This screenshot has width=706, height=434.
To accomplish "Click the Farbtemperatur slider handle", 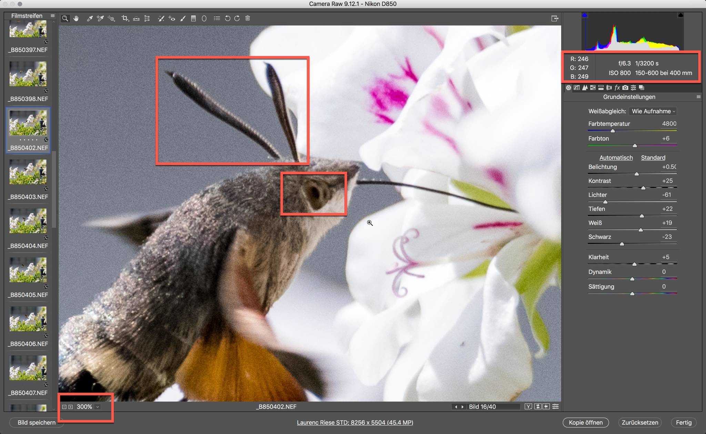I will [x=613, y=131].
